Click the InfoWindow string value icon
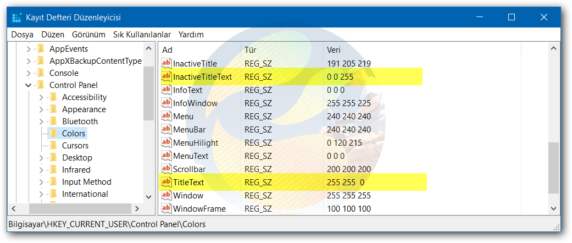This screenshot has width=572, height=243. point(166,103)
